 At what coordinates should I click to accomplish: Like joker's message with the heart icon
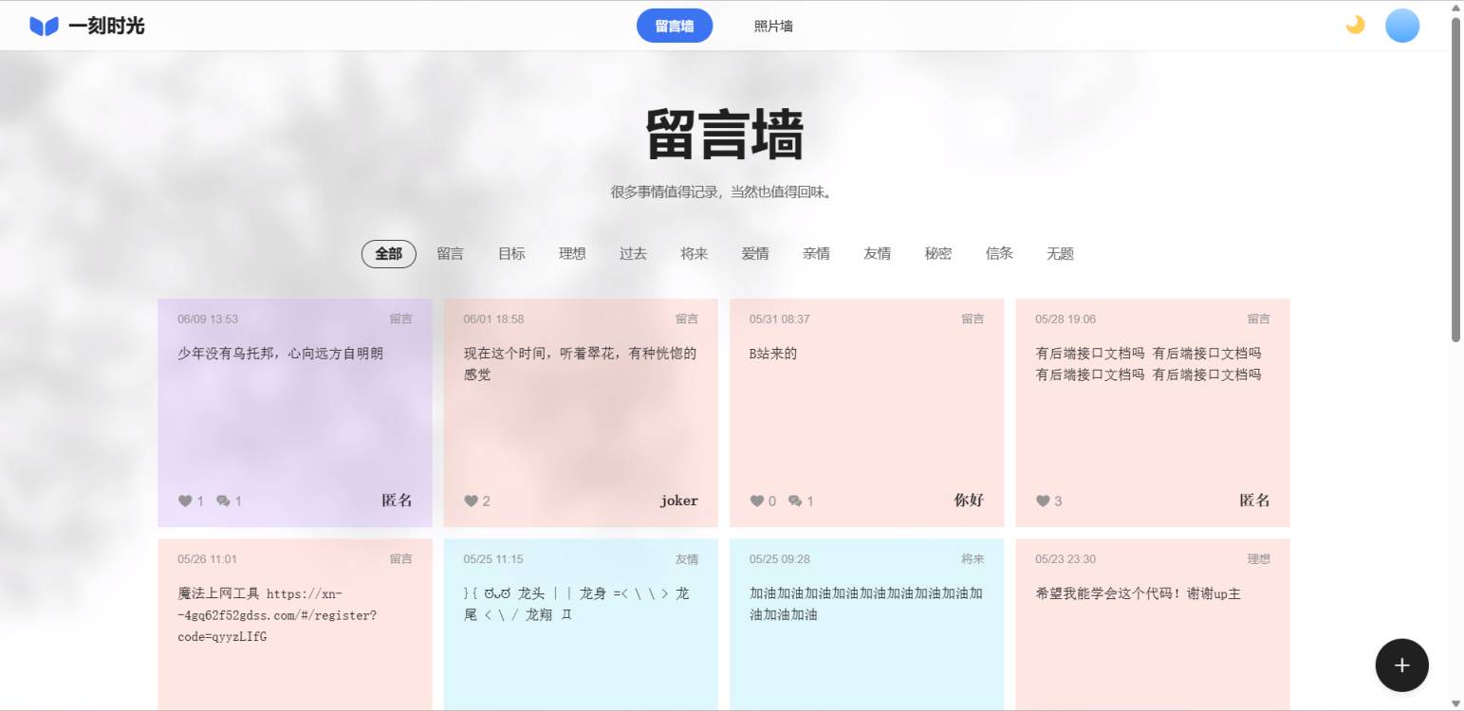click(x=471, y=501)
